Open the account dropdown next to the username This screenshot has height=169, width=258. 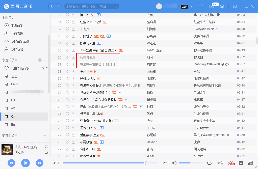click(191, 7)
